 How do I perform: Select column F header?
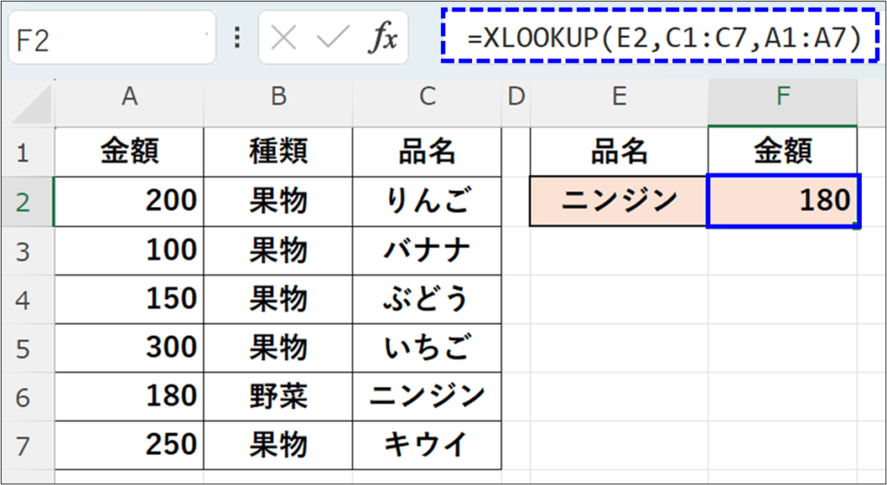782,98
